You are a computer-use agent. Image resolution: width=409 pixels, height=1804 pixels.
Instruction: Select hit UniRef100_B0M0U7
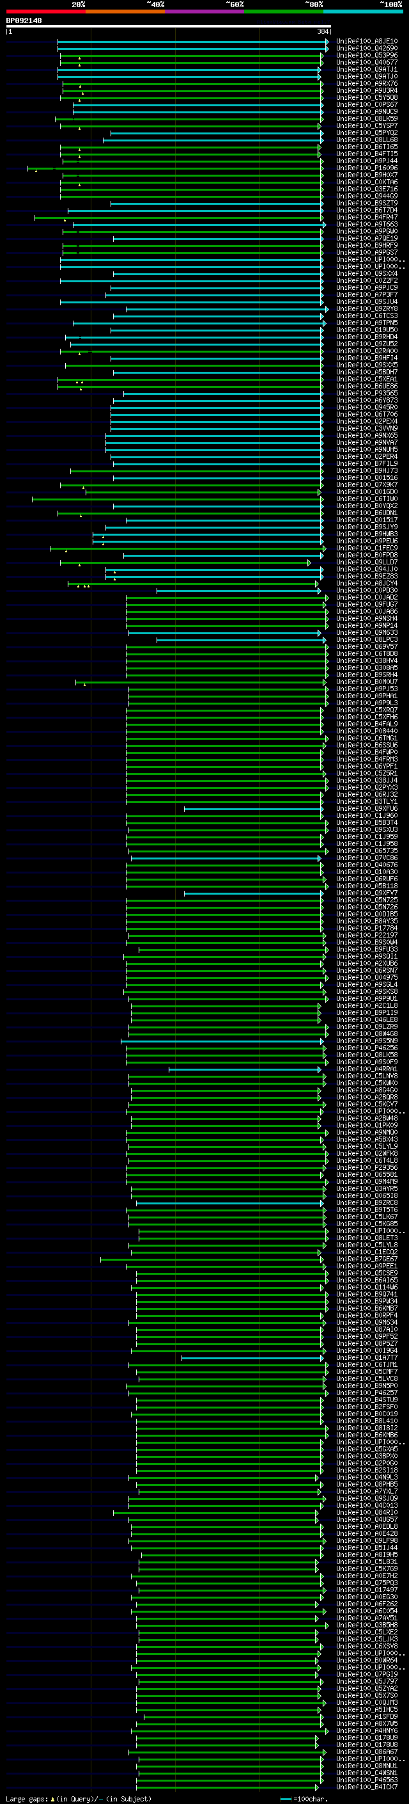366,682
